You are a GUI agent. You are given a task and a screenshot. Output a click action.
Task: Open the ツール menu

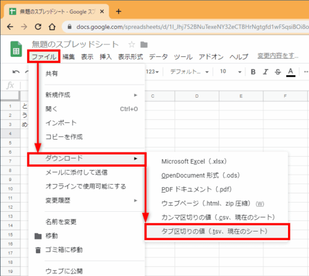[x=183, y=57]
